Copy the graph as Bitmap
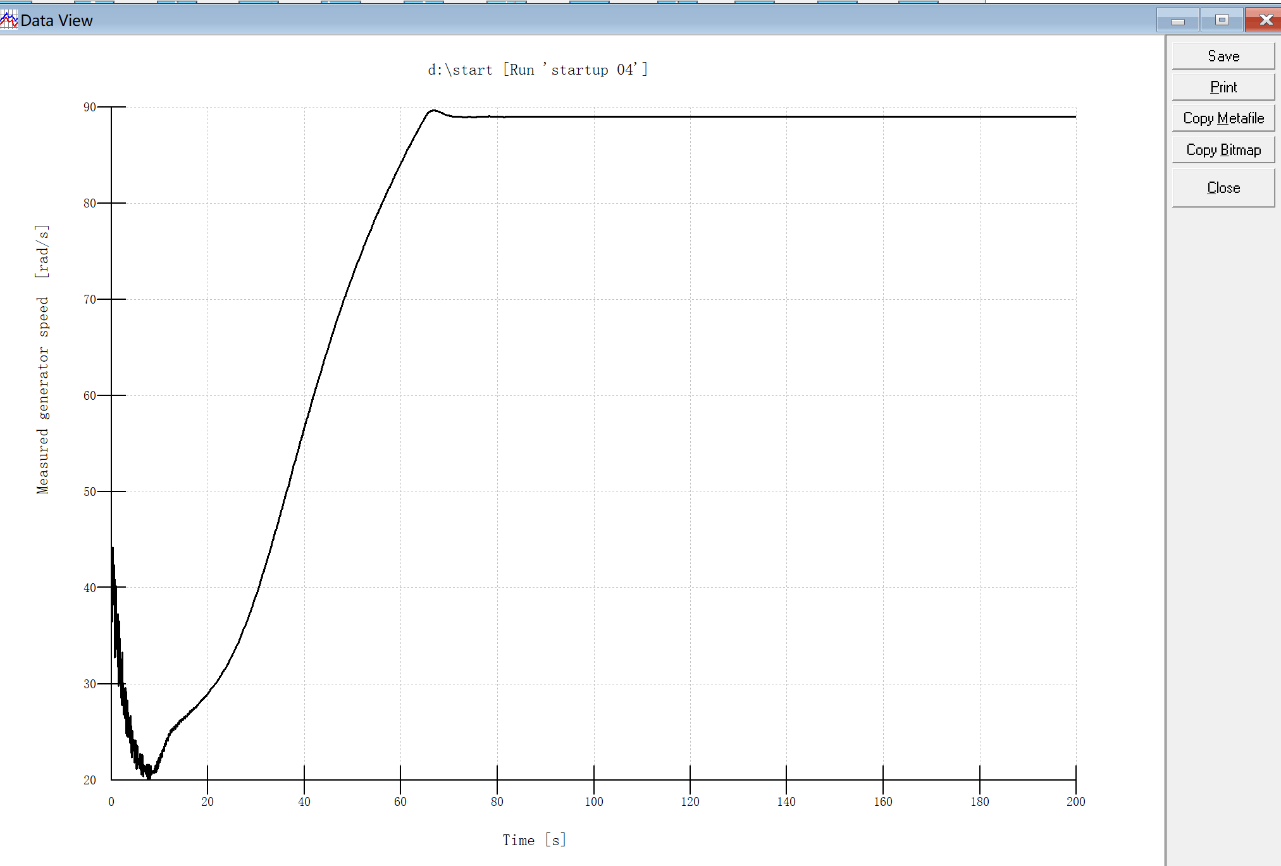Viewport: 1281px width, 866px height. coord(1223,150)
